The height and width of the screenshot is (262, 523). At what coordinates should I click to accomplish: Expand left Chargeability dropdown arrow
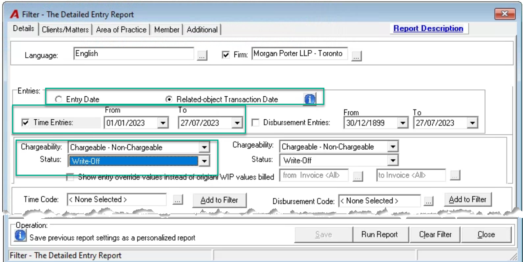pos(204,147)
